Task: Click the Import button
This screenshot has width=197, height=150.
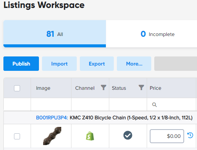Action: pos(59,64)
